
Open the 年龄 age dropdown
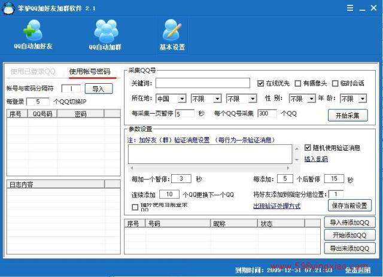coord(363,99)
